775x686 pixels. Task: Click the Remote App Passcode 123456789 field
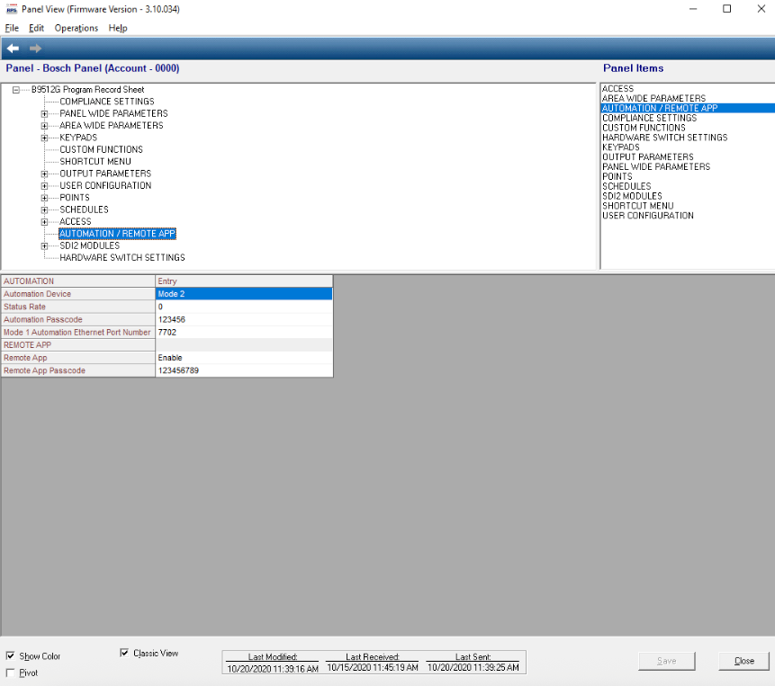point(244,370)
